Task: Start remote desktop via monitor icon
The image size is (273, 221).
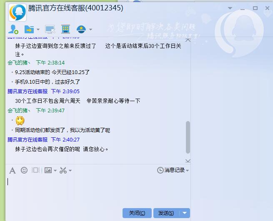Action: [50, 29]
